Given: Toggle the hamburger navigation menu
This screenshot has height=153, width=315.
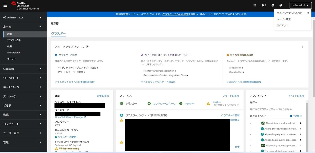Looking at the screenshot, I should coord(5,6).
